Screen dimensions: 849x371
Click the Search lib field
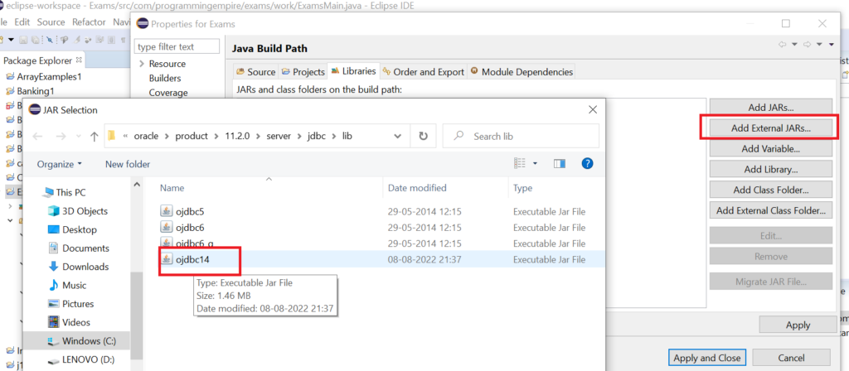click(x=521, y=137)
